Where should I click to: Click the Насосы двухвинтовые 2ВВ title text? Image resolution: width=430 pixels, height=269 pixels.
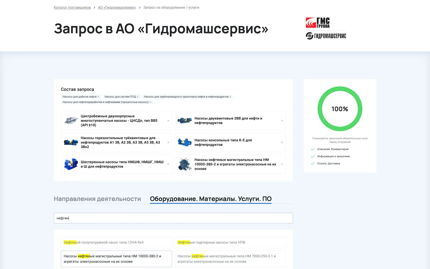pyautogui.click(x=228, y=121)
